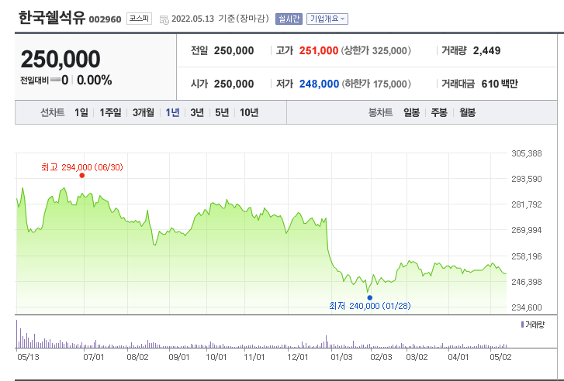This screenshot has height=381, width=564.
Task: Click the stock code 002960
Action: (x=105, y=19)
